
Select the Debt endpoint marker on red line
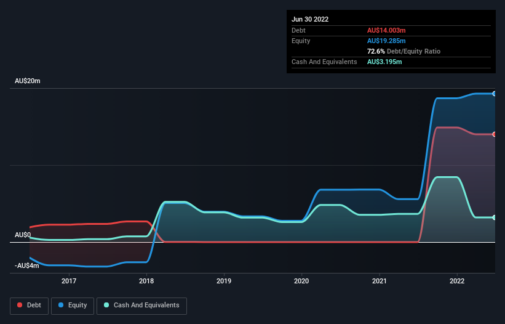[495, 134]
